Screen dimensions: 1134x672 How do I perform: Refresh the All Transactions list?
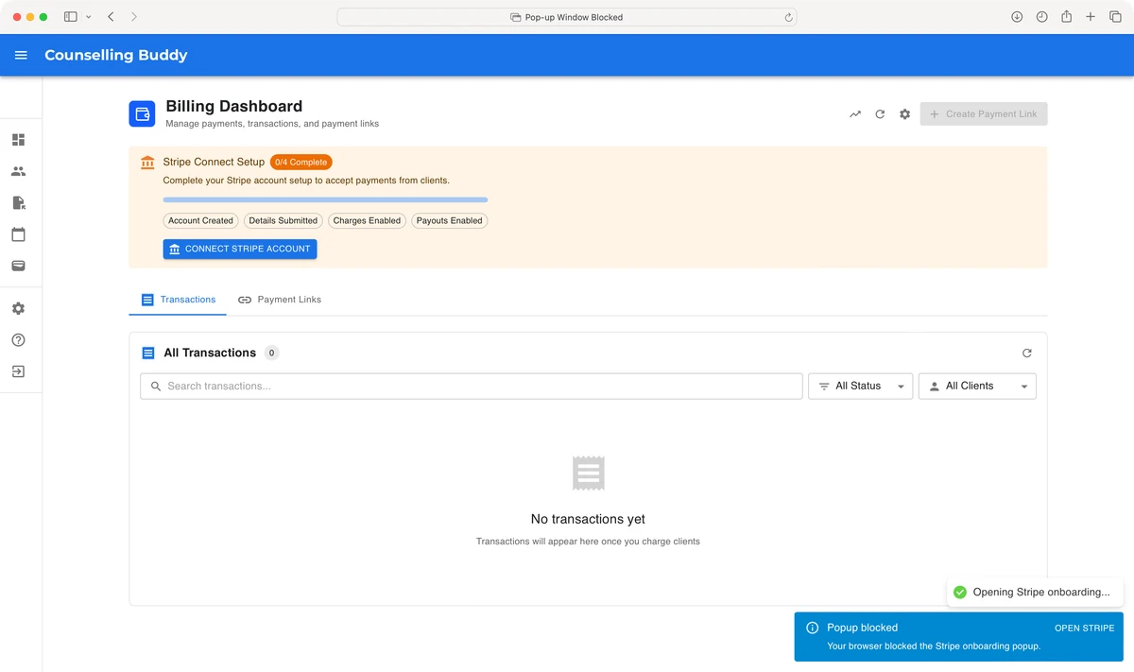[x=1027, y=353]
